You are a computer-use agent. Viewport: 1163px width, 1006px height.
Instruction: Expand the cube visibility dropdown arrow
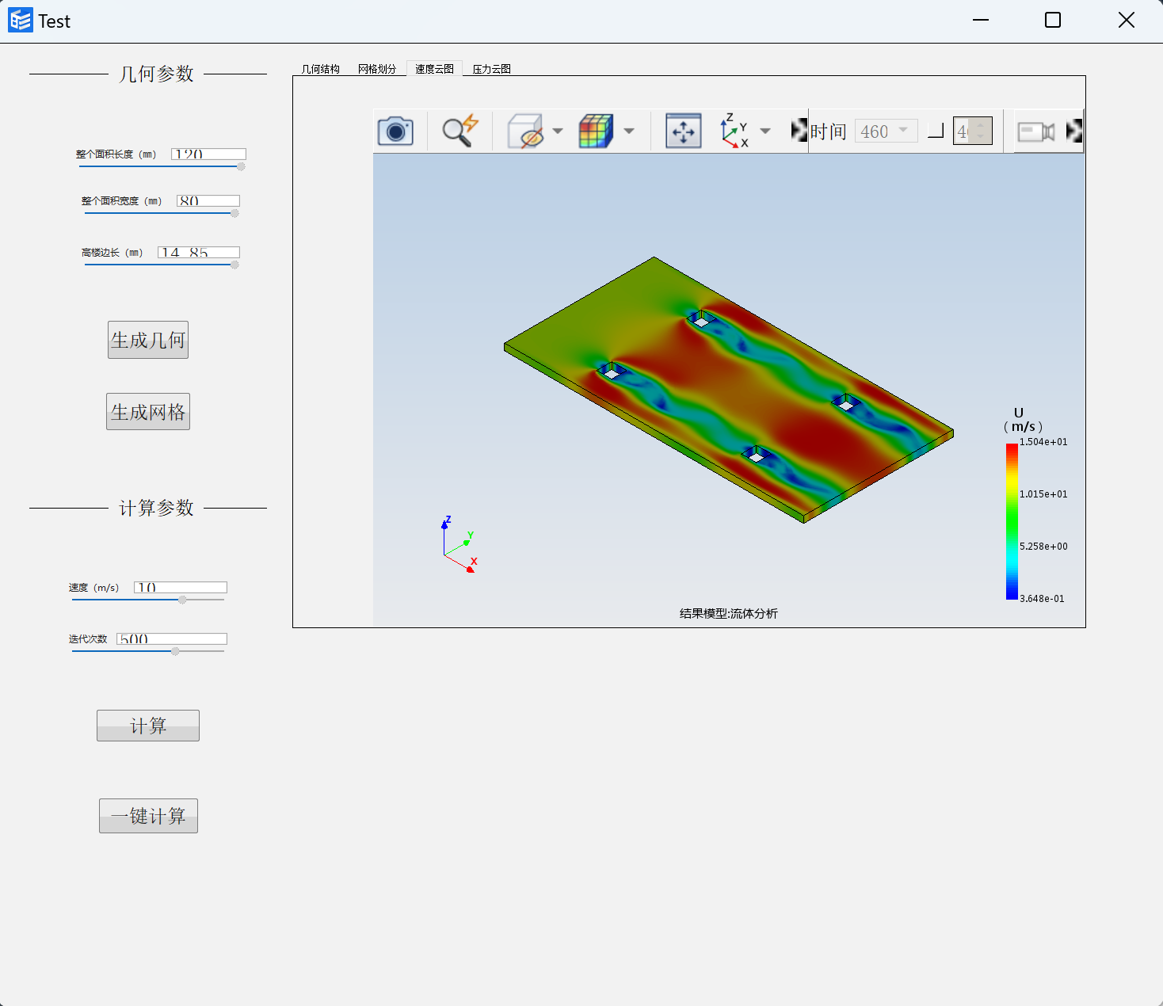click(558, 131)
